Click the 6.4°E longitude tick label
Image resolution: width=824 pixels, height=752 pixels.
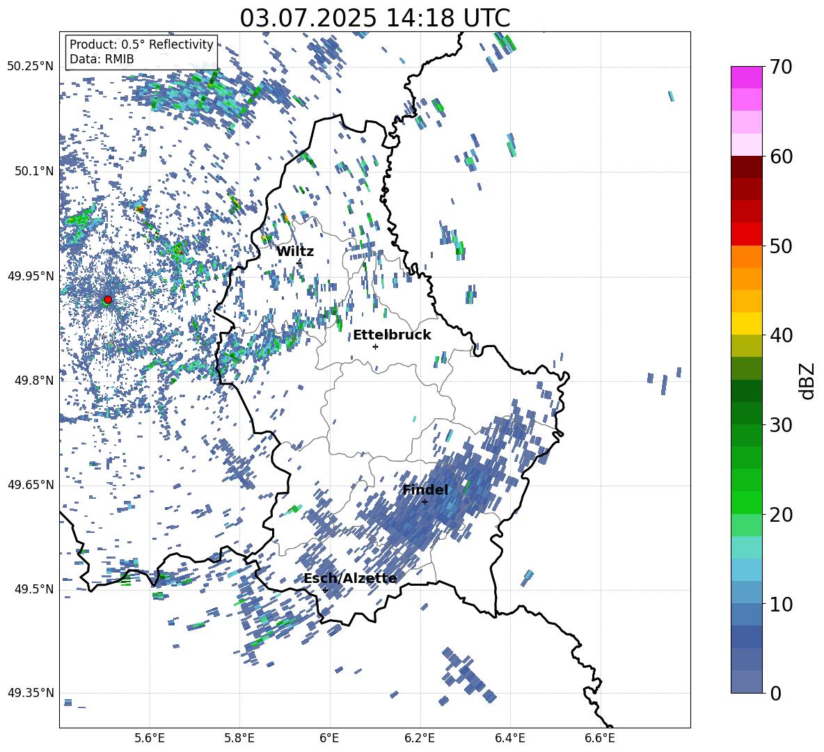pos(509,738)
